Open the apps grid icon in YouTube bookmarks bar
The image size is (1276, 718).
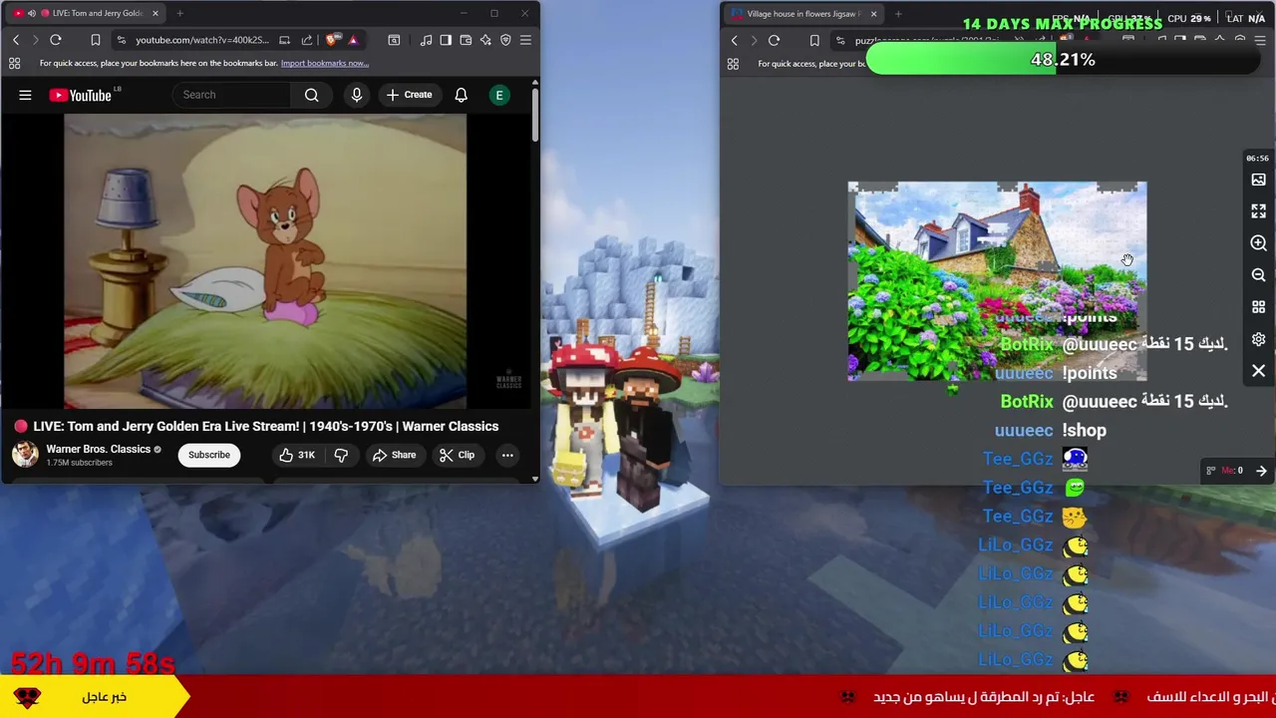coord(15,63)
